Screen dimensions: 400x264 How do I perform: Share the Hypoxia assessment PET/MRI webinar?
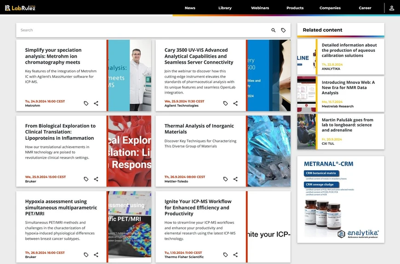(96, 254)
